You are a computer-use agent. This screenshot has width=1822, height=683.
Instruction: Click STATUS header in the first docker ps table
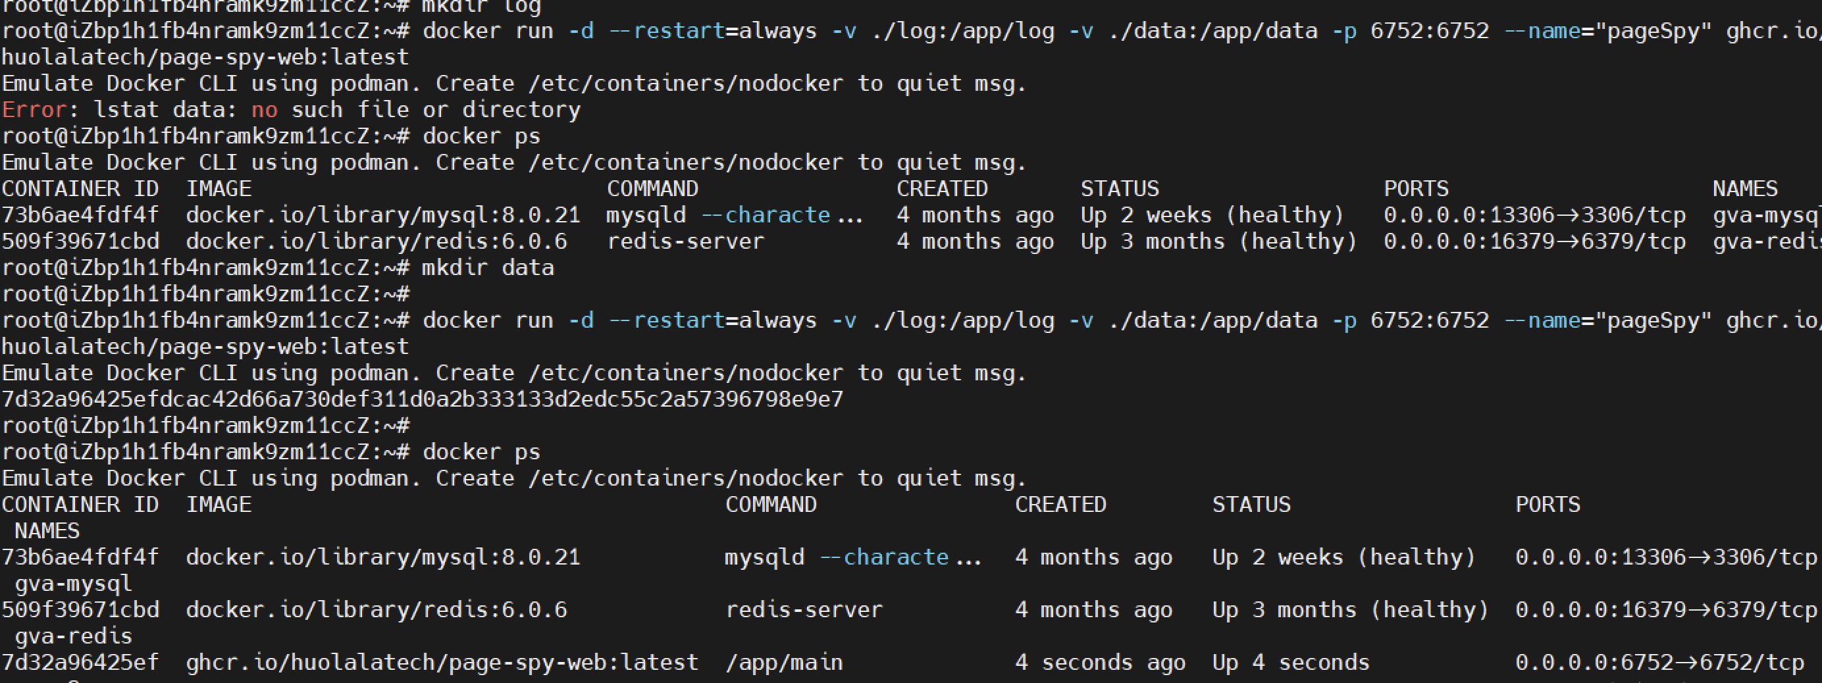(x=1120, y=189)
